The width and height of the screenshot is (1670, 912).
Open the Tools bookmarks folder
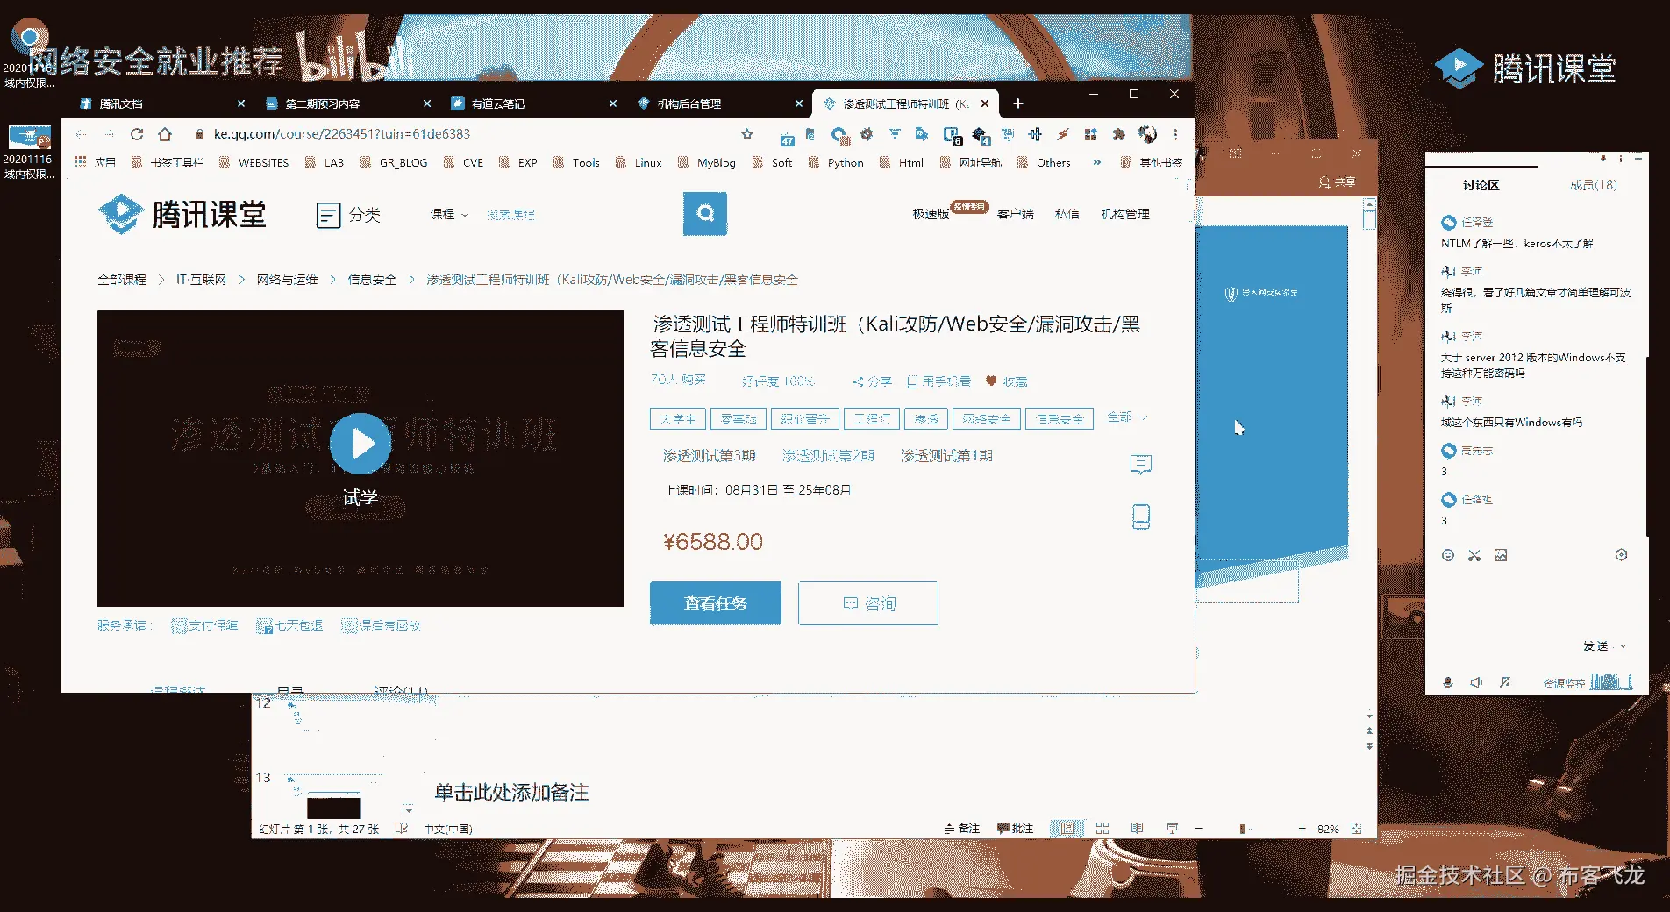coord(576,162)
